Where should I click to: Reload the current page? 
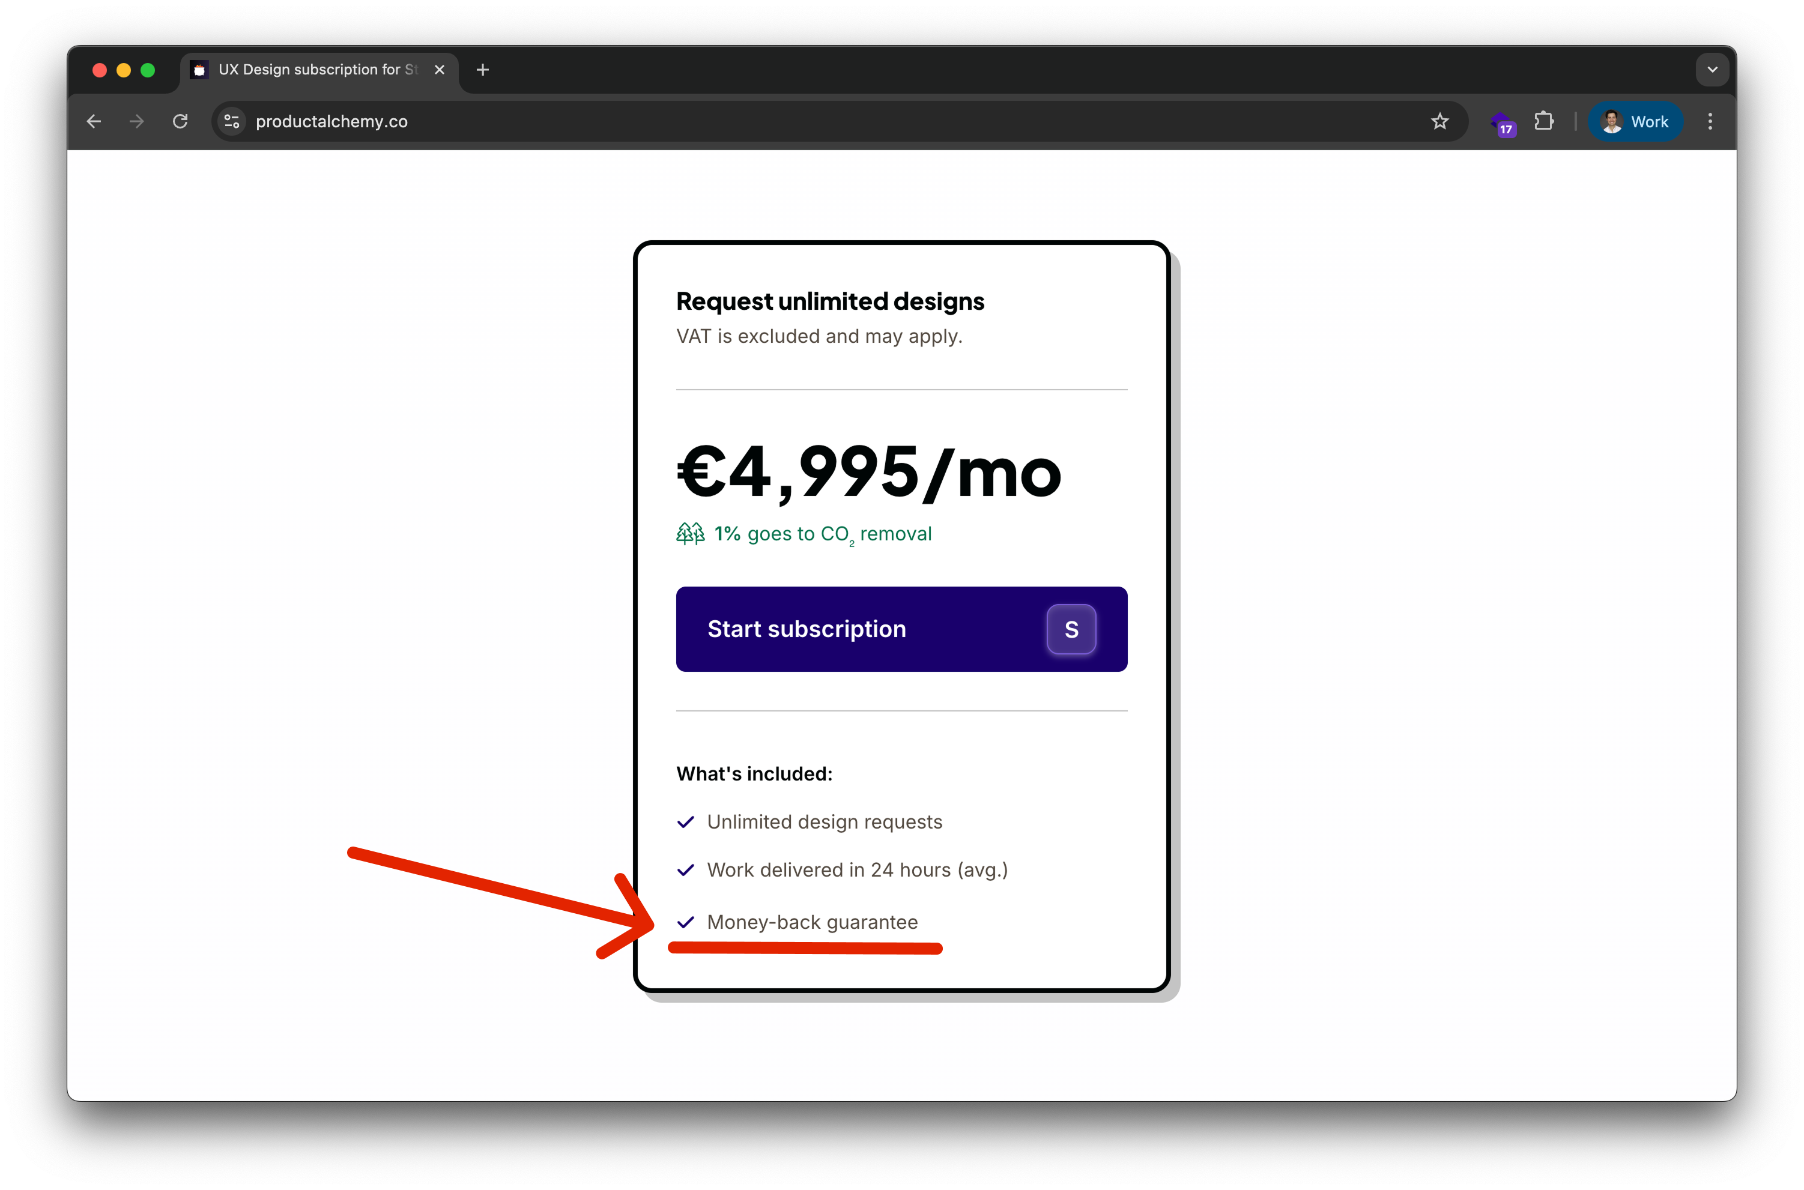coord(180,121)
